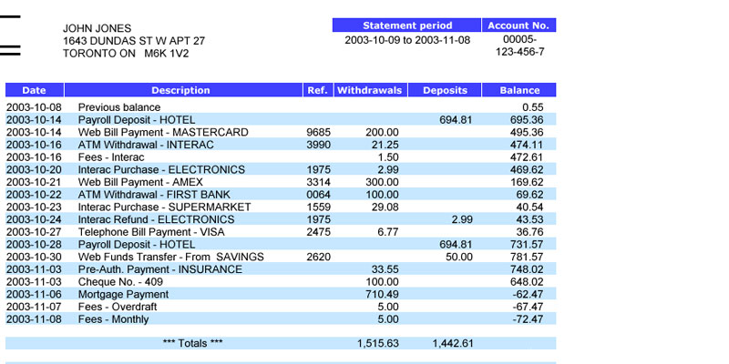Click the date 2003-10-30
The height and width of the screenshot is (364, 729).
pos(34,258)
